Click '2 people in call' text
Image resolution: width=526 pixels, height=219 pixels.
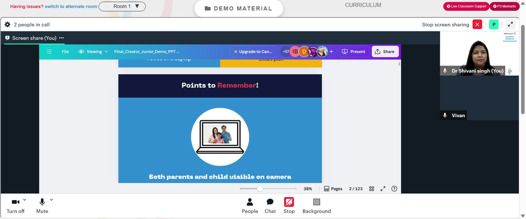(32, 25)
